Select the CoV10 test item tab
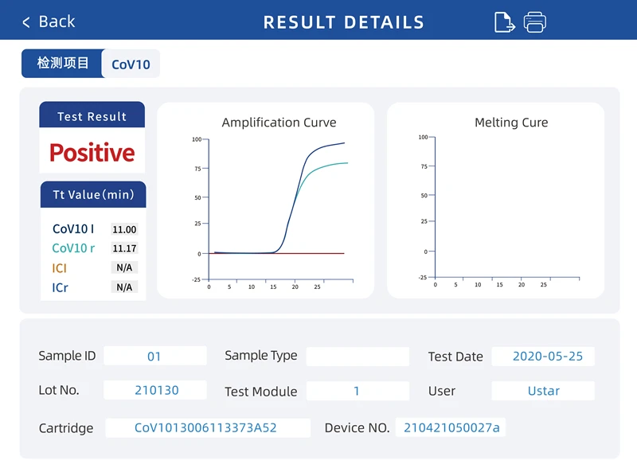The height and width of the screenshot is (472, 637). (131, 64)
